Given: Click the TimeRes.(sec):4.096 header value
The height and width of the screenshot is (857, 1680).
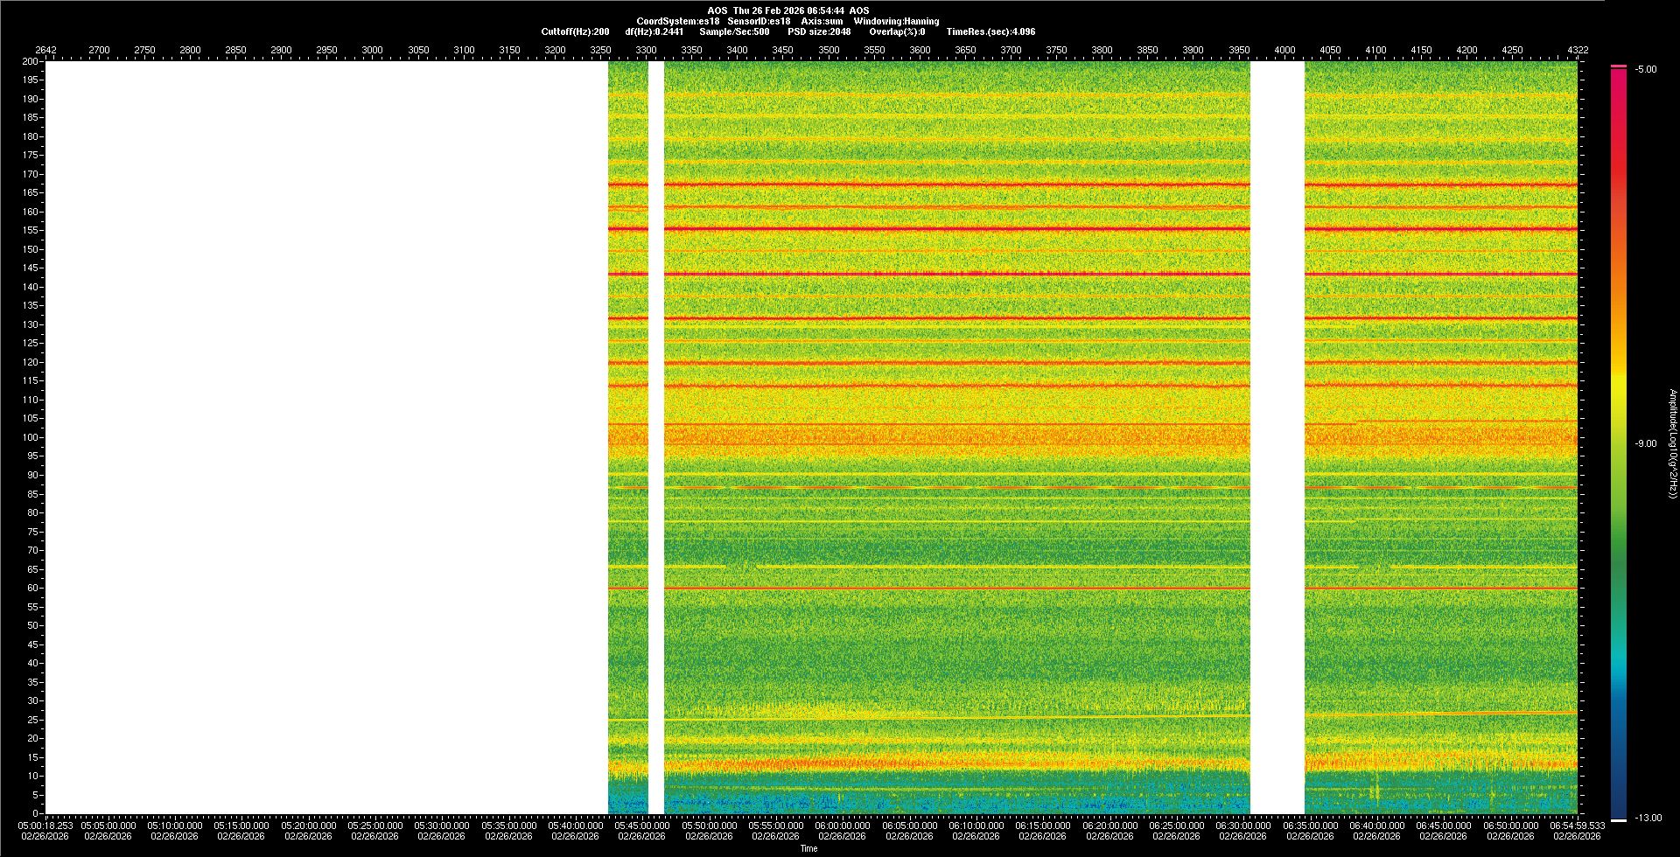Looking at the screenshot, I should (990, 31).
